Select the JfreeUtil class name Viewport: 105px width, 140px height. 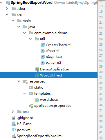coord(52,51)
